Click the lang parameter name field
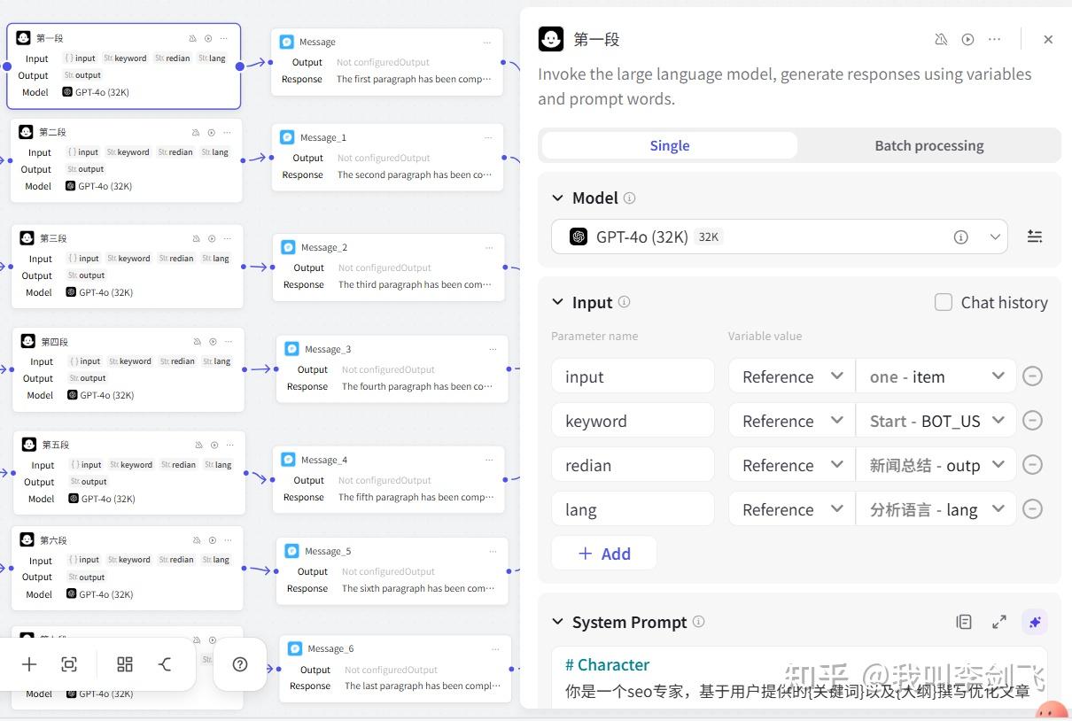 pyautogui.click(x=633, y=509)
